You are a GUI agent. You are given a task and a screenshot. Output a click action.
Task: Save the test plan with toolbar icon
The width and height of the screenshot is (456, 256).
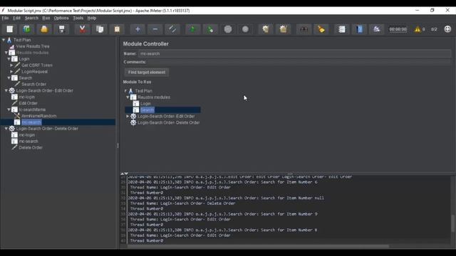click(x=62, y=29)
